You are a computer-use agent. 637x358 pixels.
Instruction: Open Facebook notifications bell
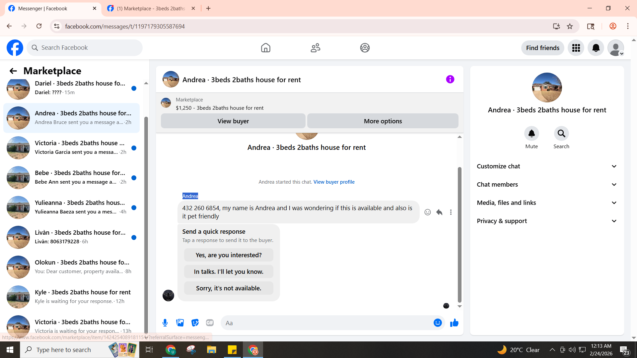point(596,48)
